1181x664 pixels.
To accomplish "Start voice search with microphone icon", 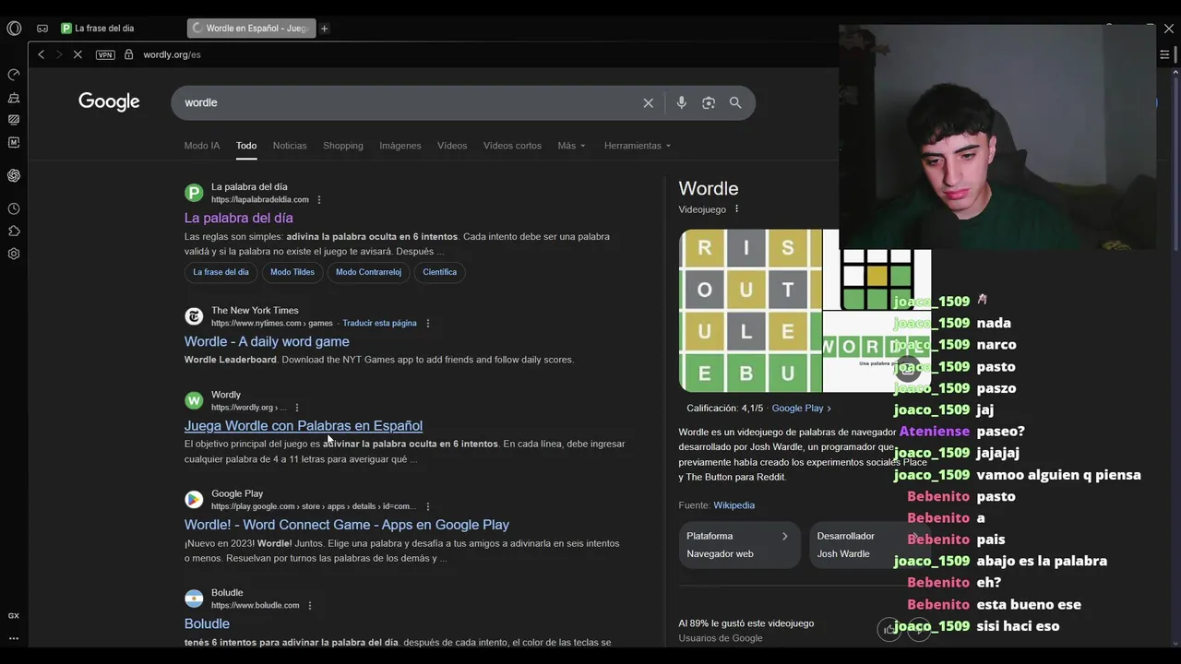I will pos(681,103).
